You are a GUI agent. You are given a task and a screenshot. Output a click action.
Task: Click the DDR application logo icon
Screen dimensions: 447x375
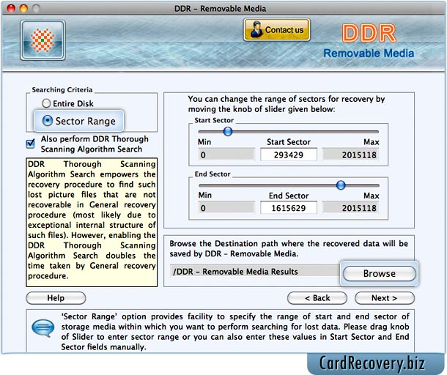(x=43, y=40)
